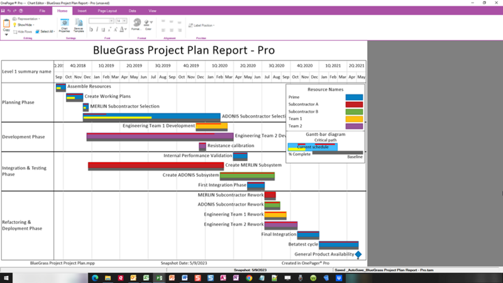503x283 pixels.
Task: Click the font color A icon
Action: (x=121, y=30)
